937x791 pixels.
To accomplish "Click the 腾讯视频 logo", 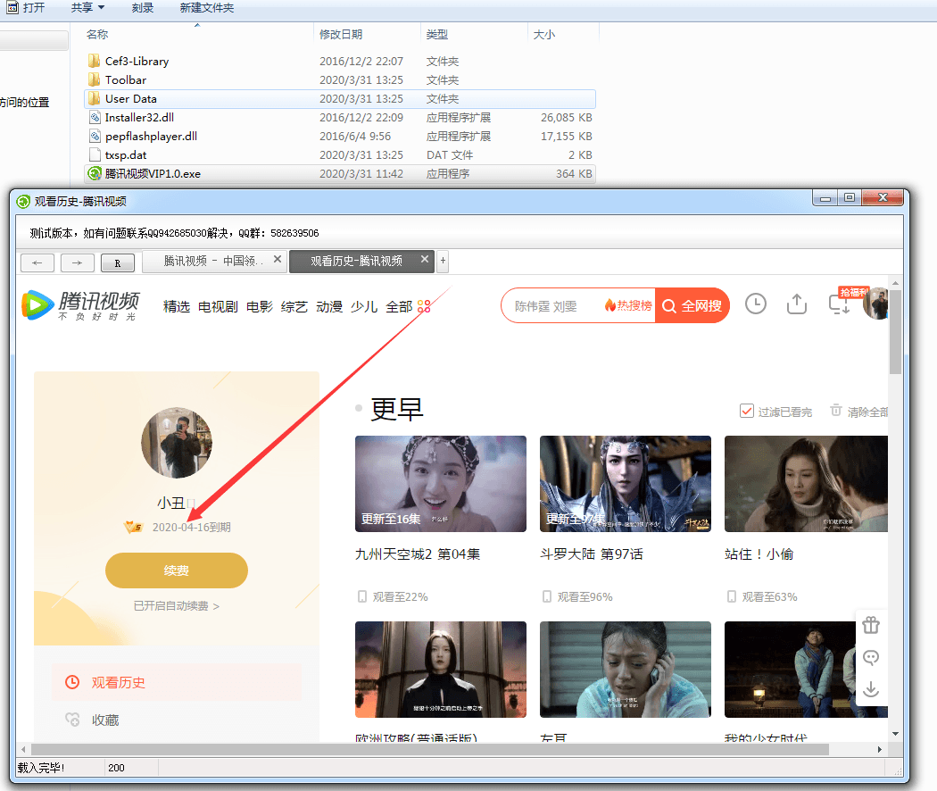I will click(80, 307).
